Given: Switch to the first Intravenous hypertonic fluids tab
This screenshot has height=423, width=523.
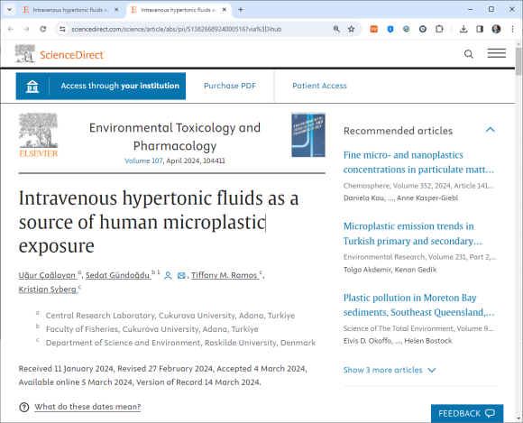Looking at the screenshot, I should 70,10.
